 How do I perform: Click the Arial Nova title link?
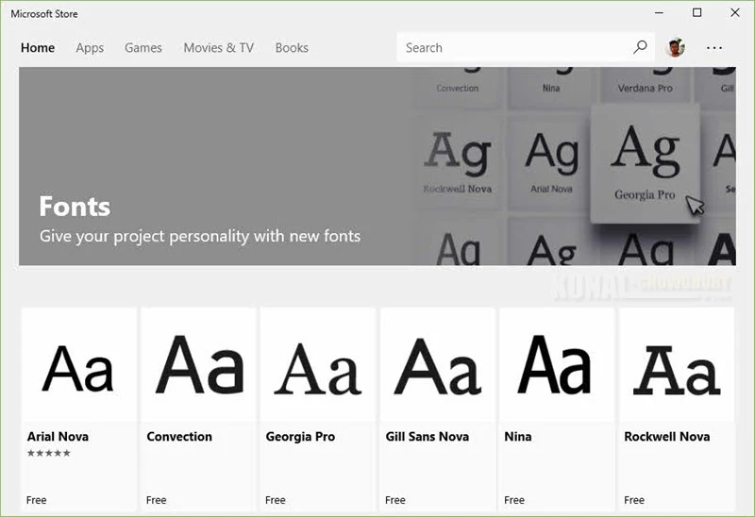58,437
